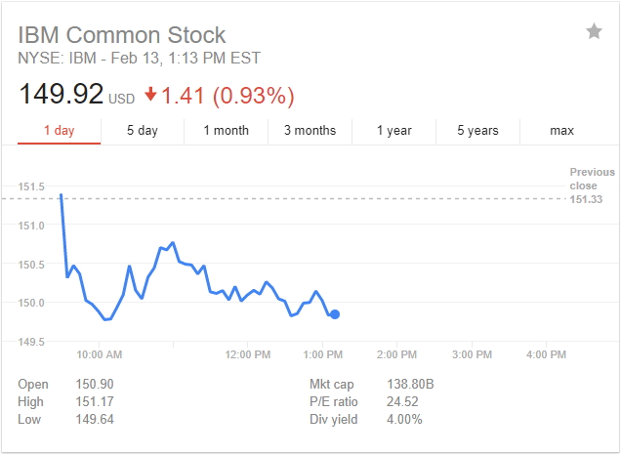This screenshot has height=454, width=621.
Task: Click the IBM Common Stock title
Action: pyautogui.click(x=121, y=34)
